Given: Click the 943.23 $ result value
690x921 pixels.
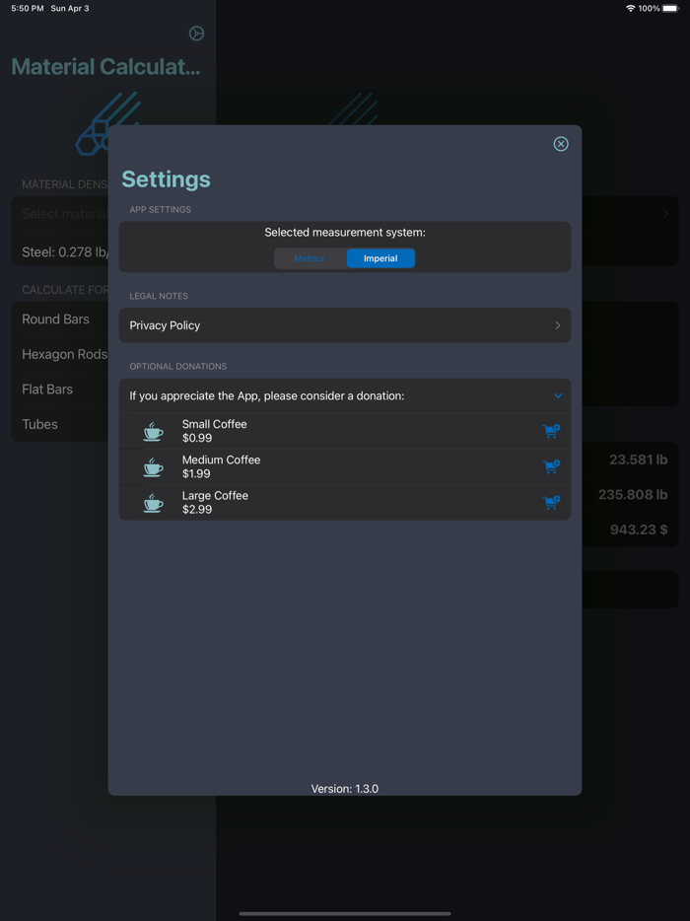Looking at the screenshot, I should [639, 530].
